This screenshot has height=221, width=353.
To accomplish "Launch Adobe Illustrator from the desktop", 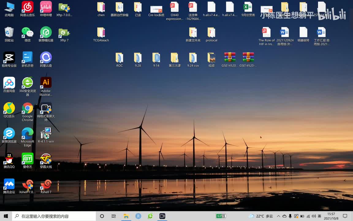I will click(x=46, y=83).
